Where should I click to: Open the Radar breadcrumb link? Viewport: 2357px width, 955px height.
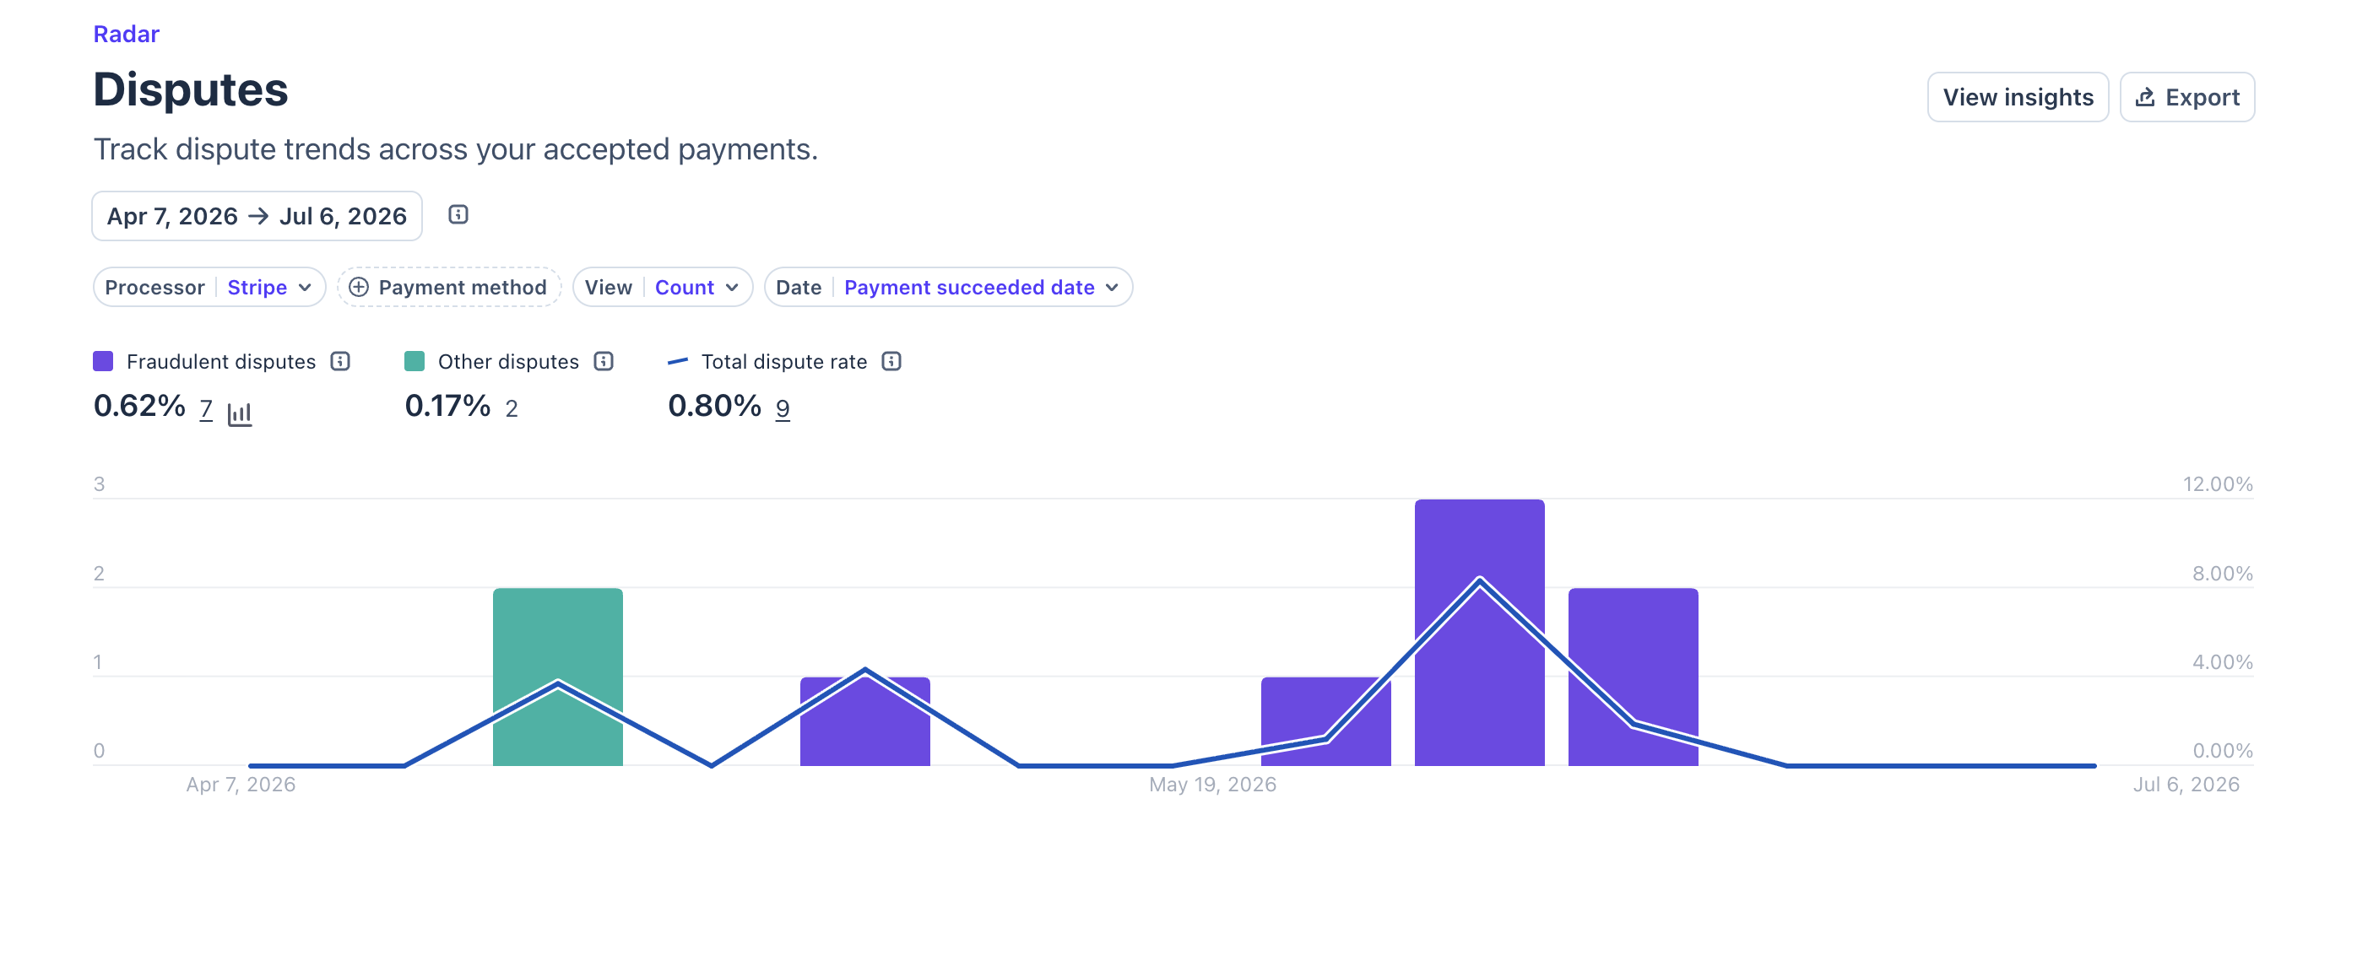click(x=127, y=34)
